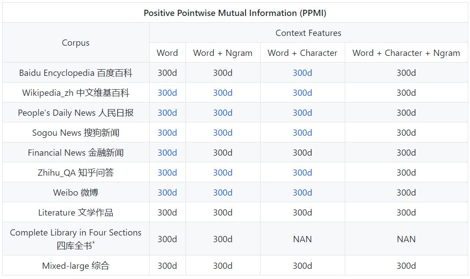Open Sogou News Word + Character 300d link
Image resolution: width=470 pixels, height=279 pixels.
[x=302, y=133]
